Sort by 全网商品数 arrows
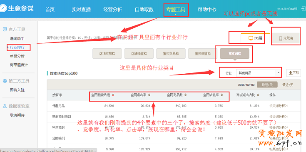The width and height of the screenshot is (306, 152). click(185, 95)
